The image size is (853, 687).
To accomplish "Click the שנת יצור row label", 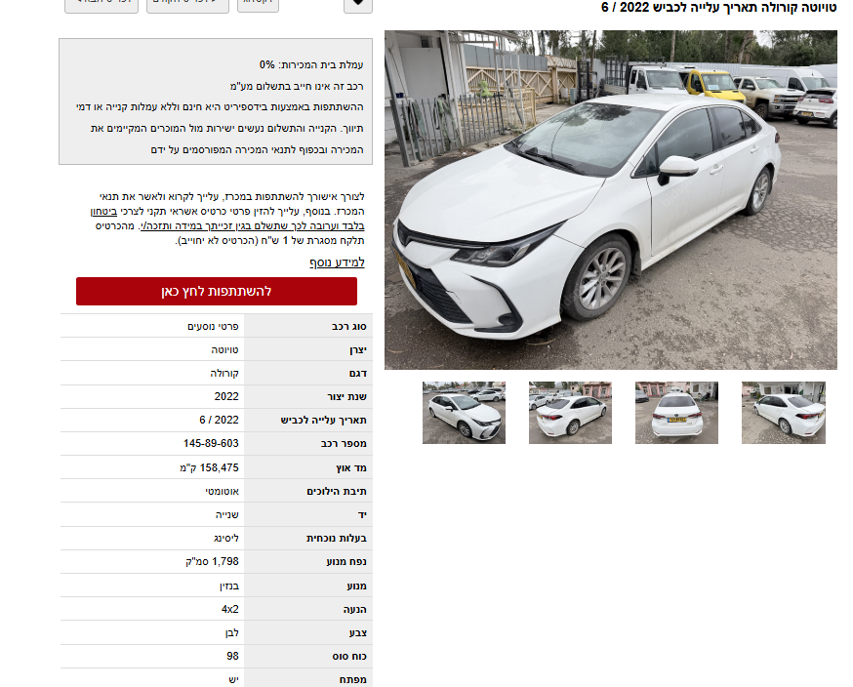I will pyautogui.click(x=346, y=396).
